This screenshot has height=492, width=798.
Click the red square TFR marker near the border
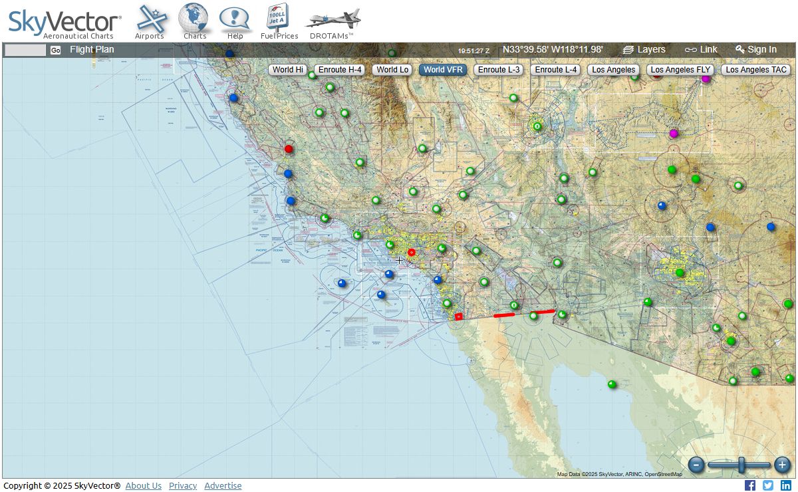(x=459, y=316)
